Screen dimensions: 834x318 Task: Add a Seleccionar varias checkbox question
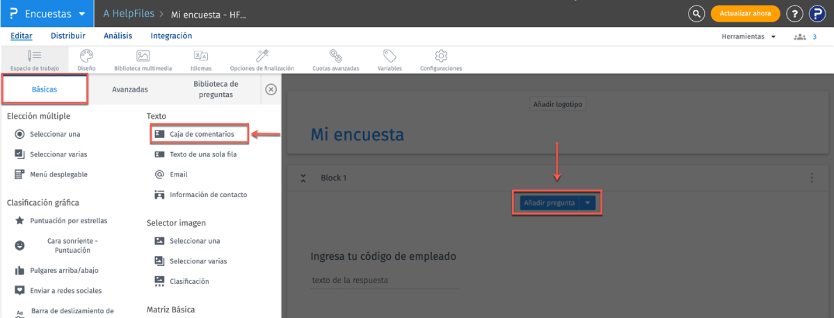(51, 154)
